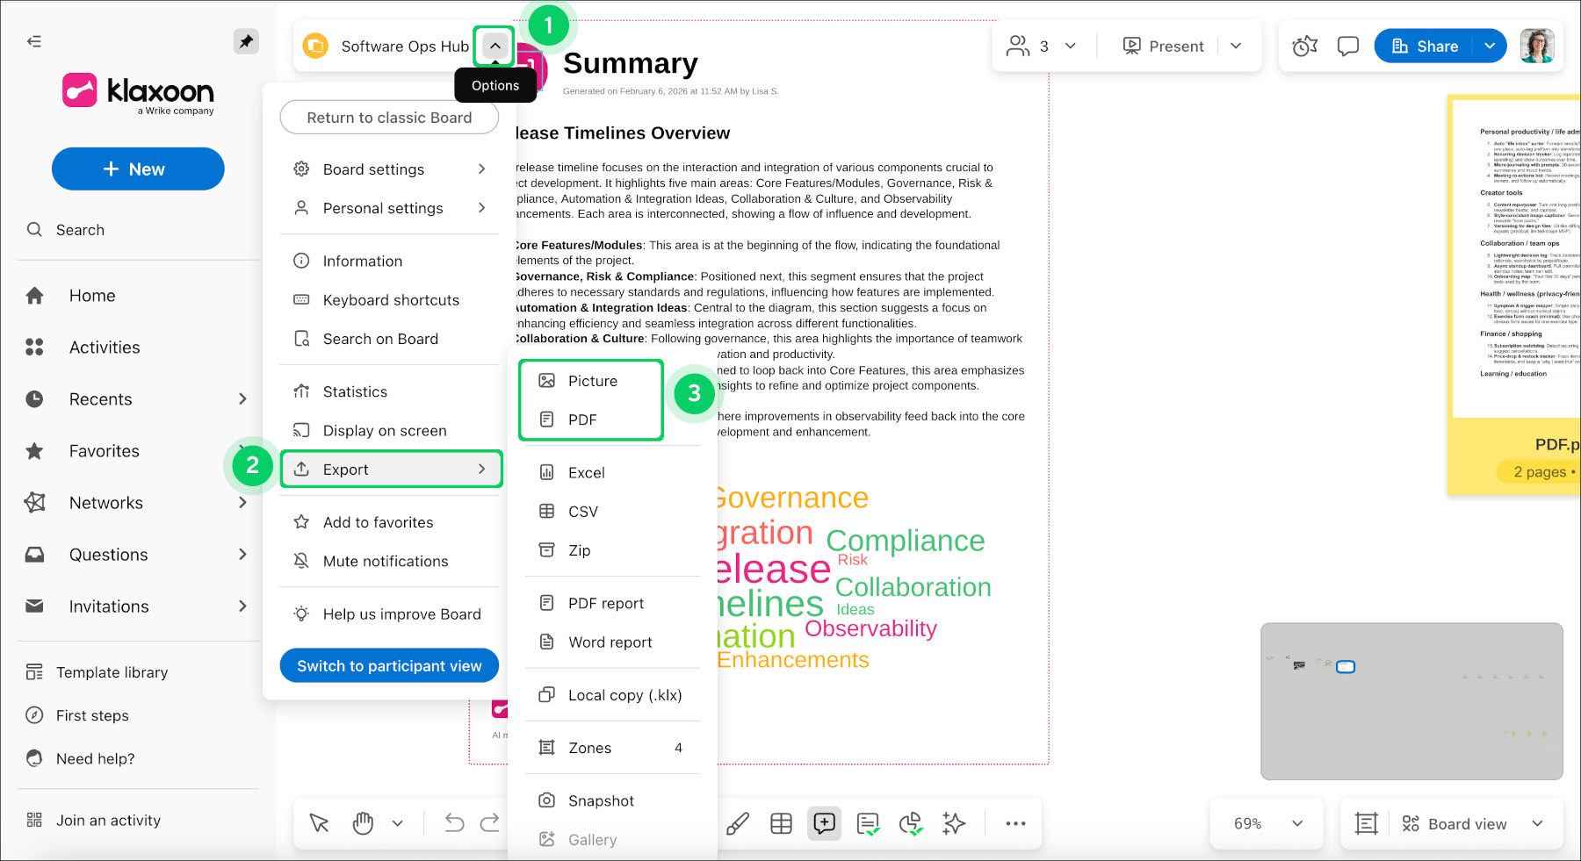
Task: Collapse the left sidebar arrow icon
Action: tap(34, 41)
